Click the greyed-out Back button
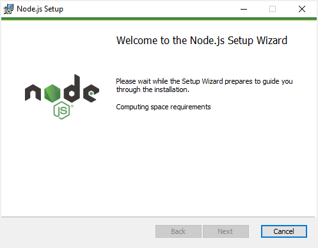The width and height of the screenshot is (318, 248). (179, 231)
